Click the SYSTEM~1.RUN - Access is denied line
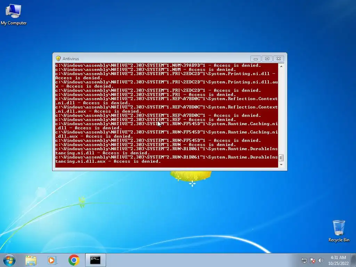The width and height of the screenshot is (356, 267). coord(146,145)
